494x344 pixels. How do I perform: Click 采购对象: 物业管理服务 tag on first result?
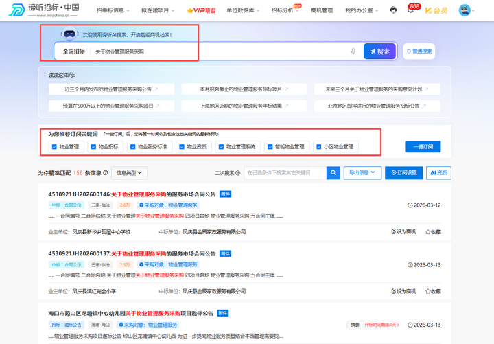click(x=168, y=205)
